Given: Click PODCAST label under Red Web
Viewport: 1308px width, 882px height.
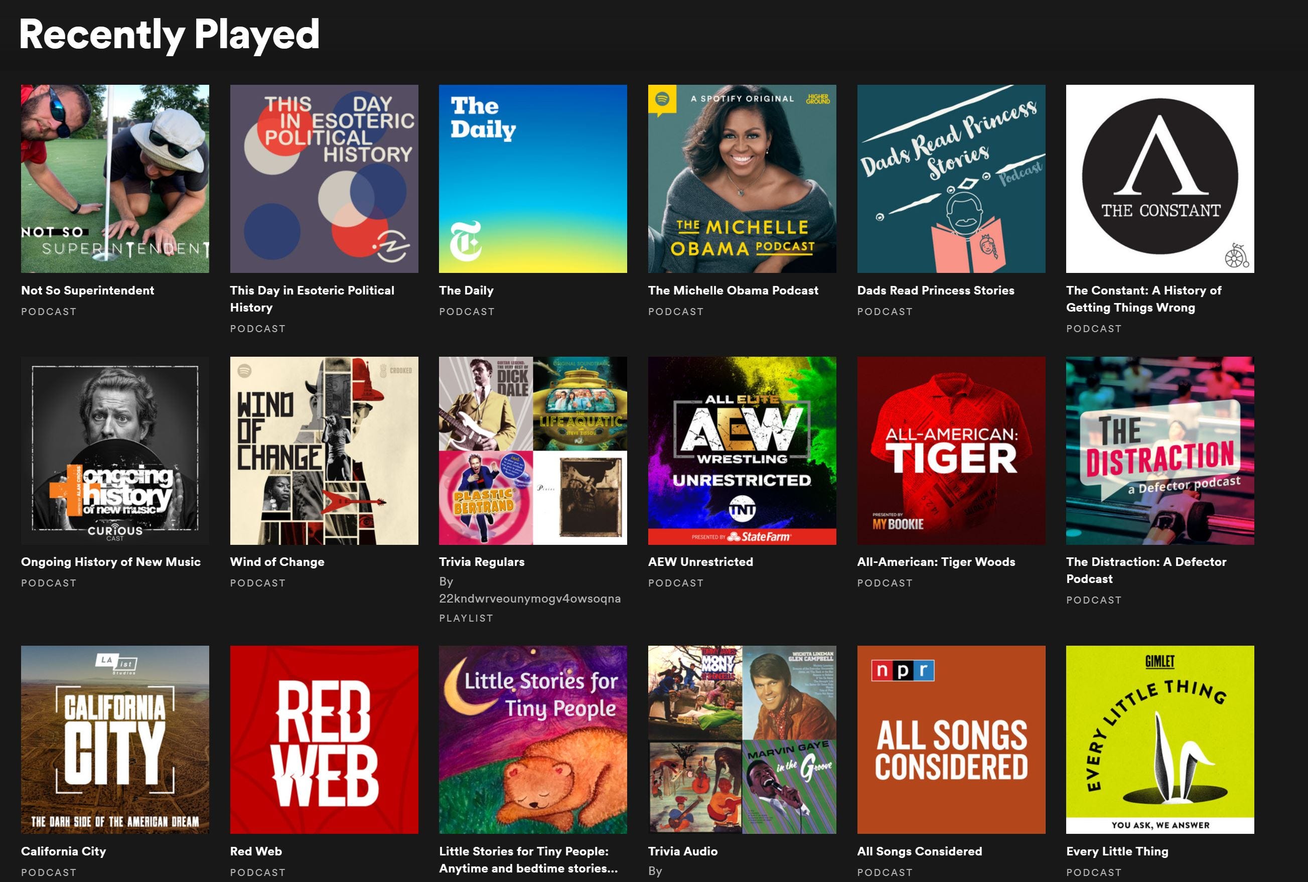Looking at the screenshot, I should [258, 872].
